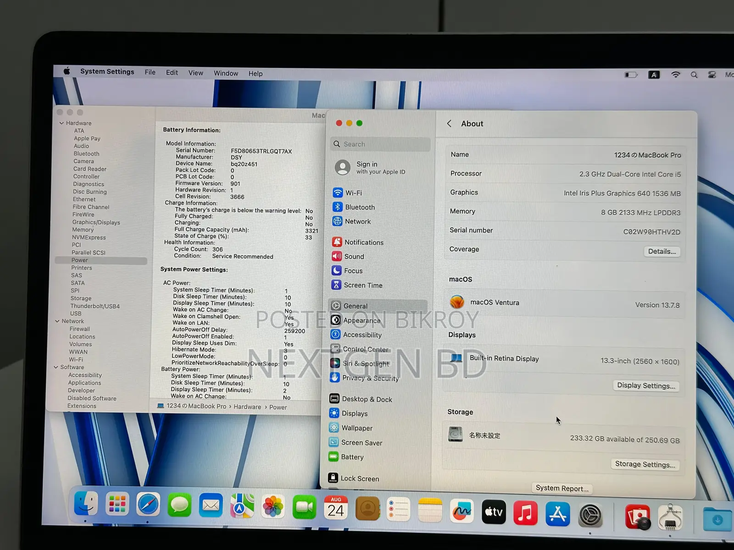This screenshot has width=734, height=550.
Task: Open Displays icon in sidebar
Action: coord(334,413)
